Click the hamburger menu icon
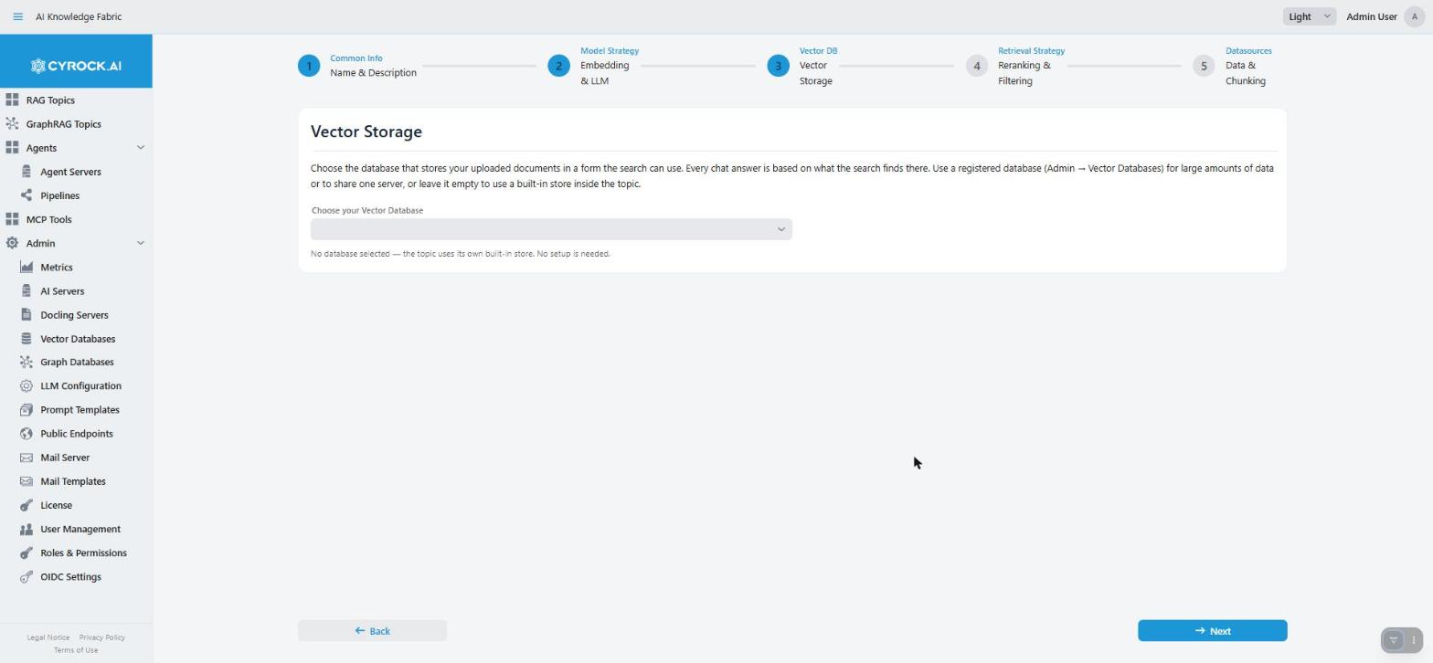Image resolution: width=1433 pixels, height=663 pixels. (17, 16)
